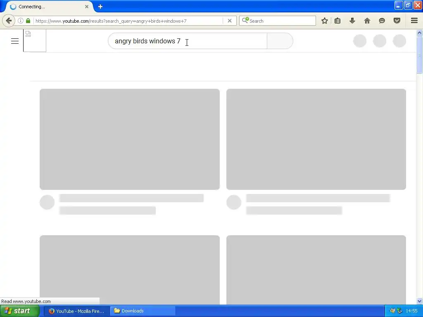The image size is (423, 317).
Task: Stop loading with address bar X button
Action: pyautogui.click(x=230, y=21)
